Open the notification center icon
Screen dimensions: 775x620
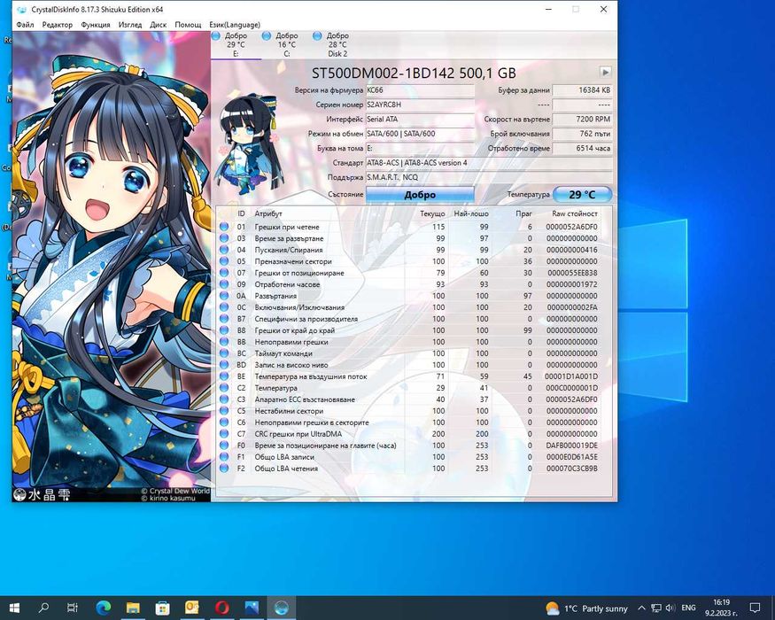point(755,608)
